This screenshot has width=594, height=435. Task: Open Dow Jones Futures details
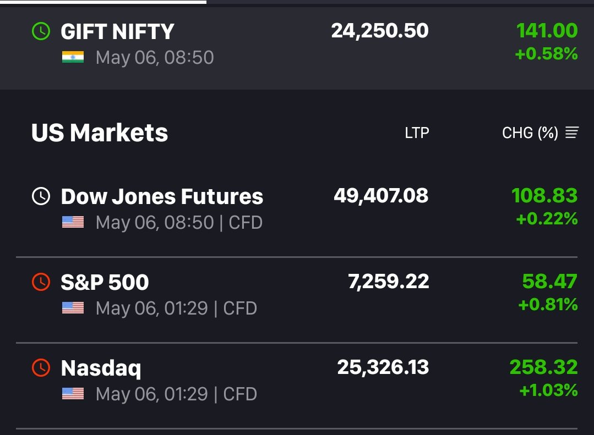[x=162, y=196]
